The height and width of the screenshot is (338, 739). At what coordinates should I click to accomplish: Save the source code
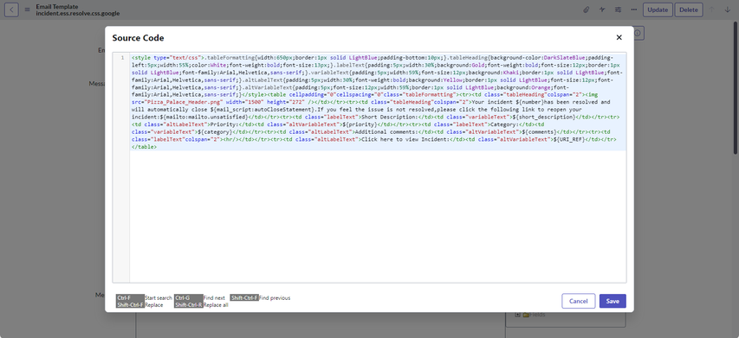point(613,302)
